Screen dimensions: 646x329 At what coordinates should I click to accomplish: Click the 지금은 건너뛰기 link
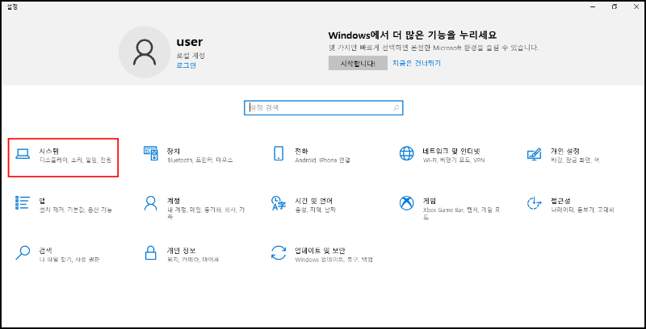pos(417,63)
